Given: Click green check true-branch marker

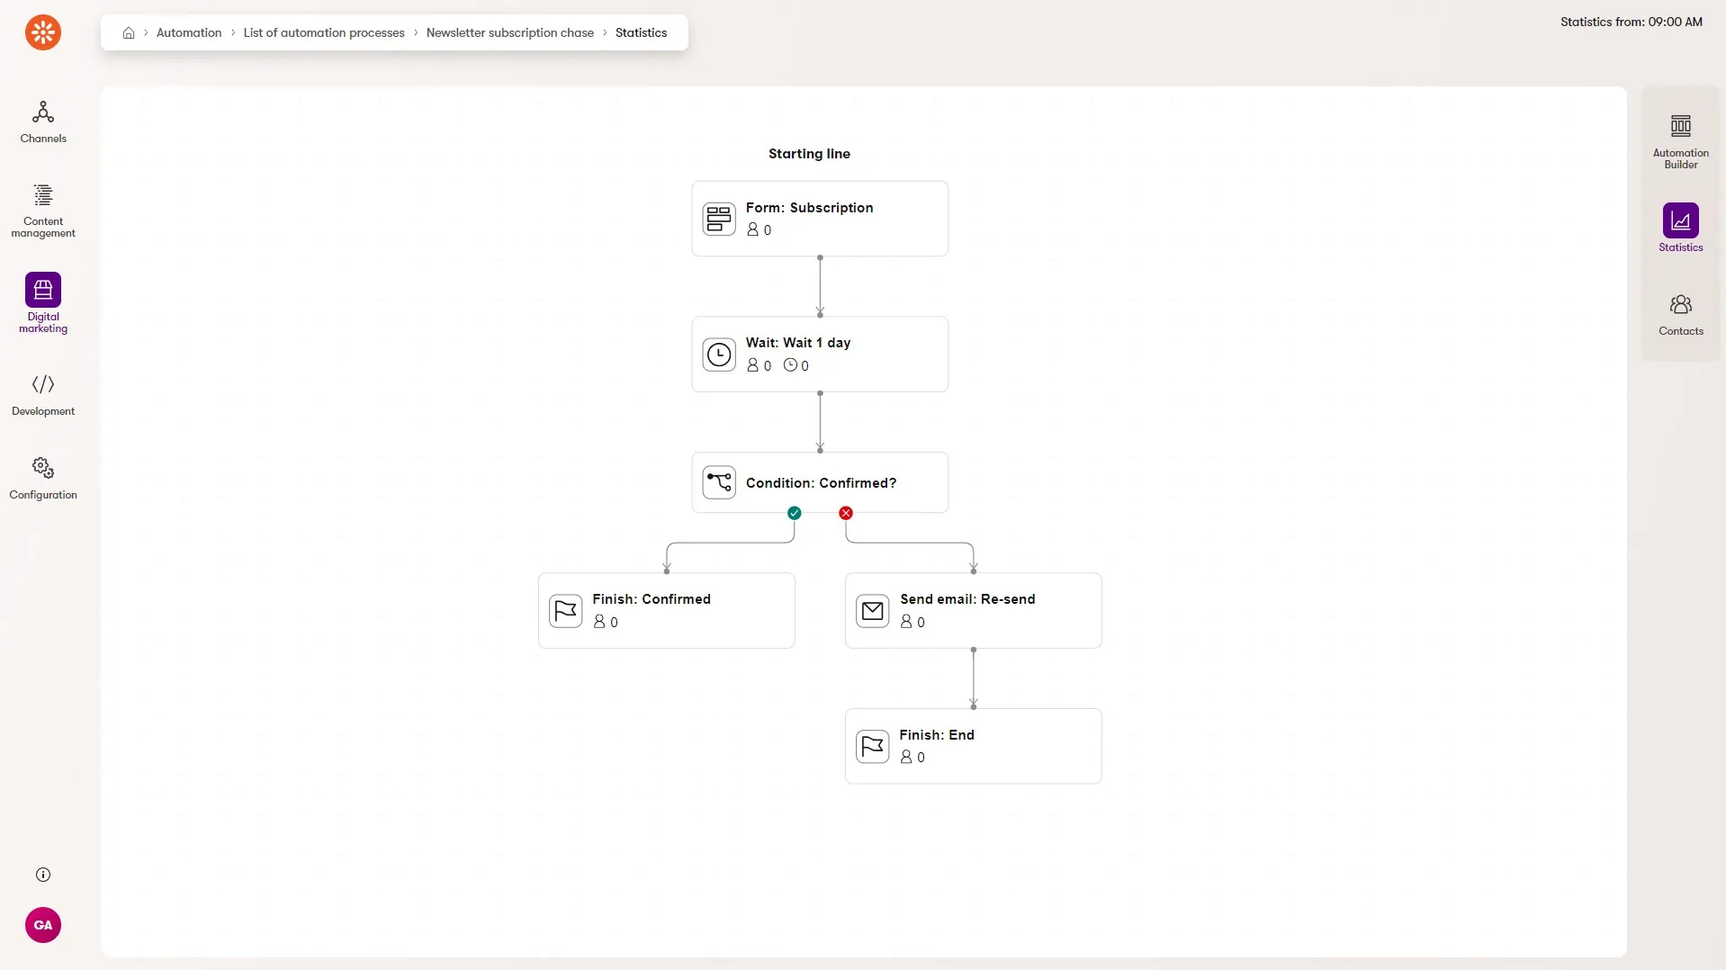Looking at the screenshot, I should coord(794,513).
